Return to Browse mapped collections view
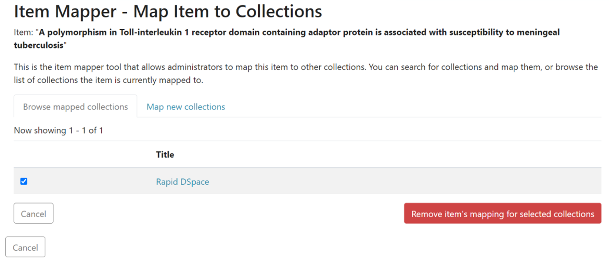The height and width of the screenshot is (263, 616). coord(75,107)
